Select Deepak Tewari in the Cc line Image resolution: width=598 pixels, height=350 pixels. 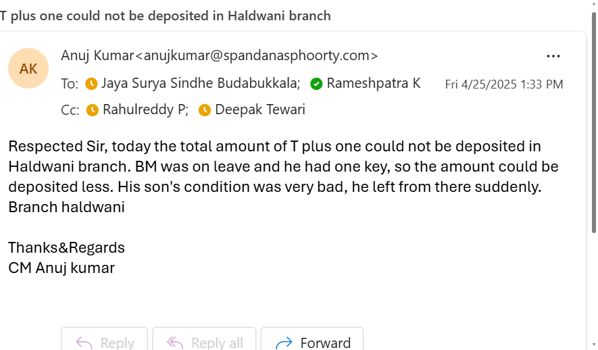click(x=260, y=109)
